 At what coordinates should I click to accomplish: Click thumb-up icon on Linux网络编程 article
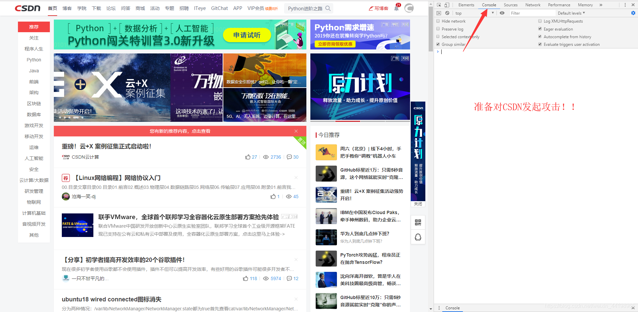coord(273,196)
